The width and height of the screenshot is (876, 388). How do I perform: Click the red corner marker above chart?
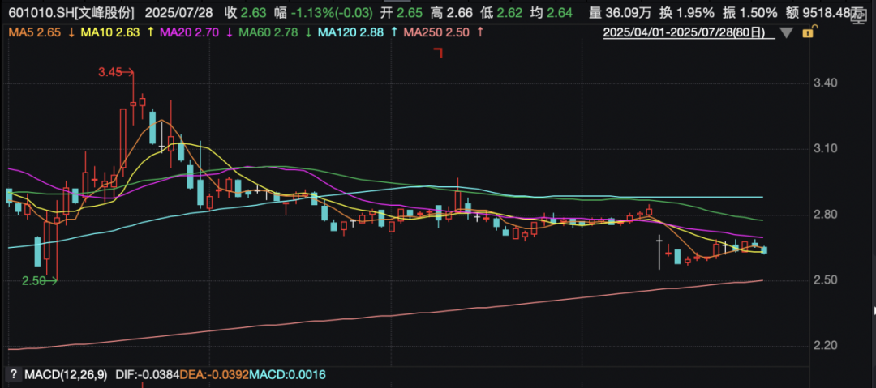coord(438,53)
